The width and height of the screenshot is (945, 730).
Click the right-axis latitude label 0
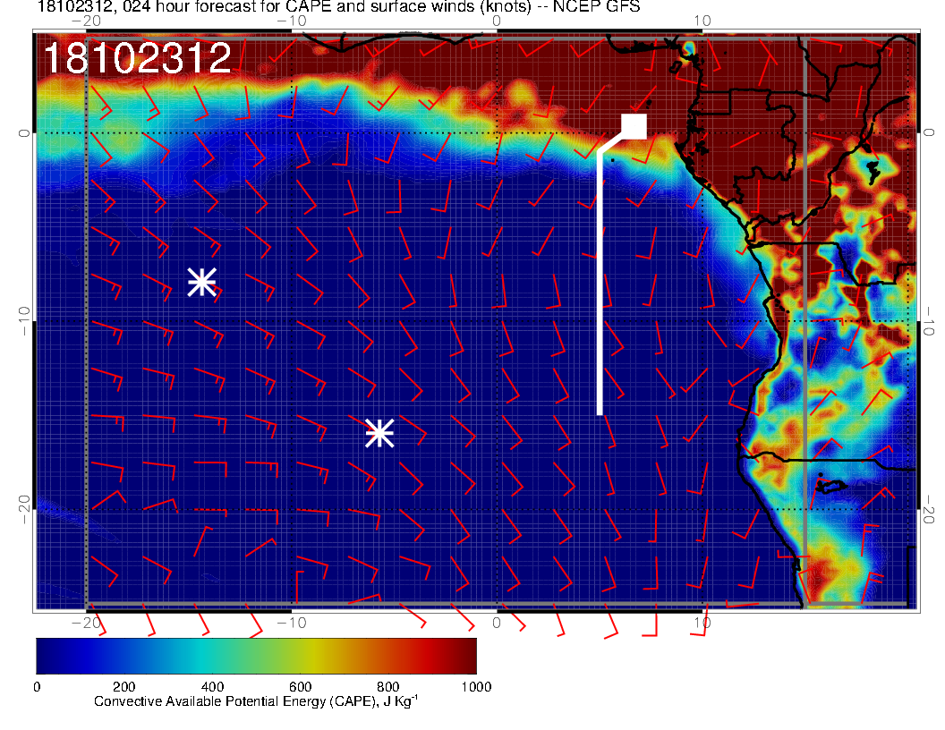click(928, 132)
